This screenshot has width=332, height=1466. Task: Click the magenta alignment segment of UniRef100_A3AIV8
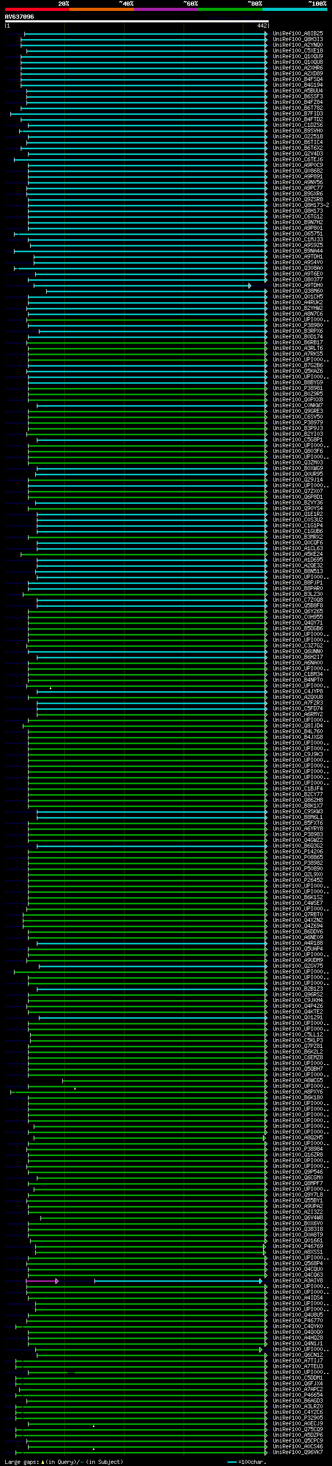pyautogui.click(x=42, y=1280)
